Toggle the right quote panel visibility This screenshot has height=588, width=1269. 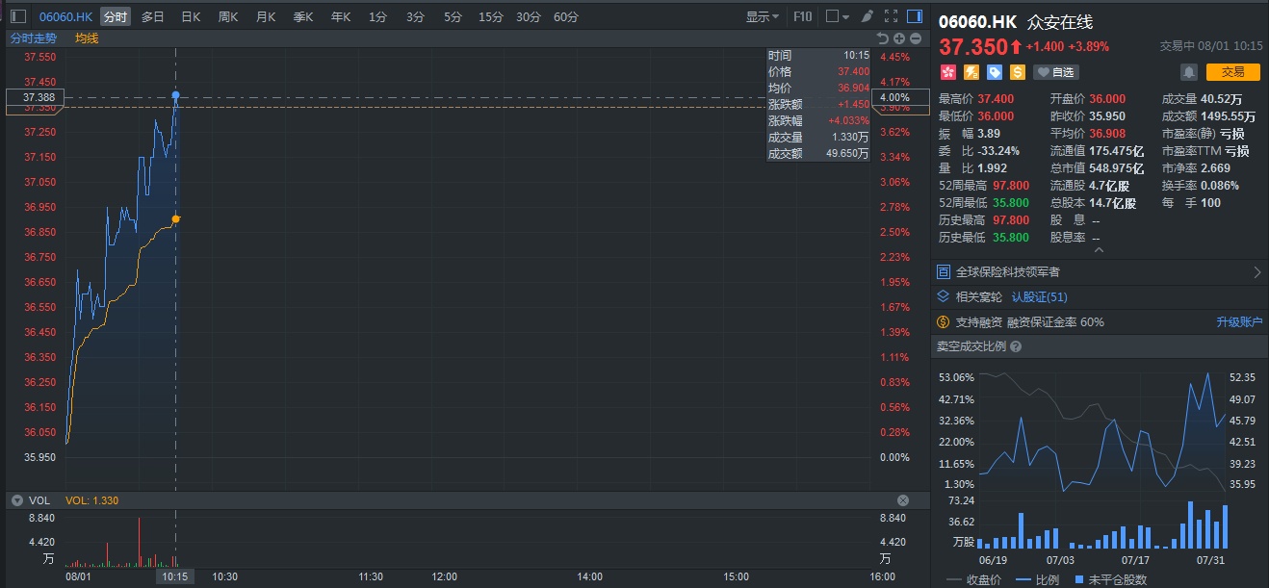pyautogui.click(x=914, y=16)
